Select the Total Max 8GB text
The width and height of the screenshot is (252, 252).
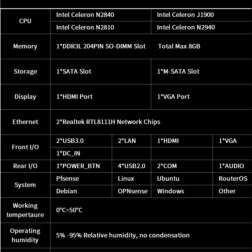[x=179, y=46]
